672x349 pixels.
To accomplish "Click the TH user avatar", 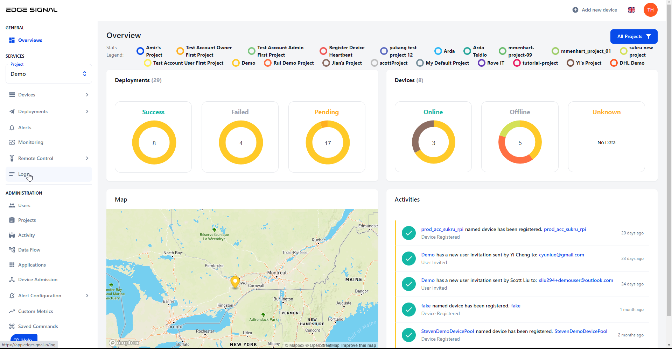I will (650, 10).
